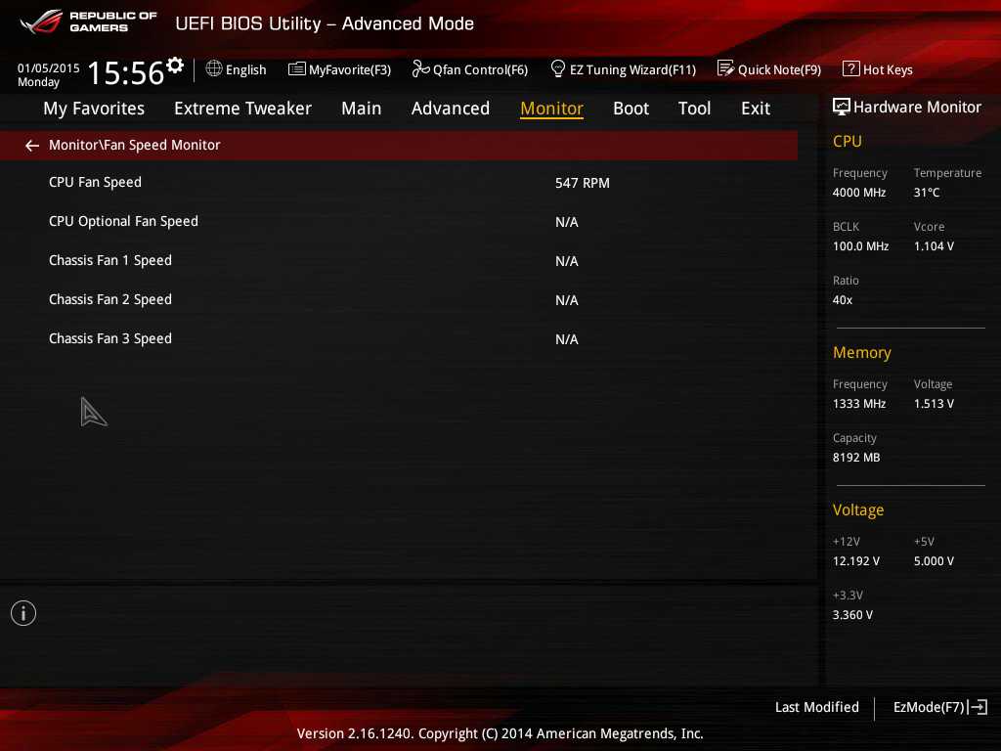Open the Exit menu tab
This screenshot has height=751, width=1001.
[x=755, y=109]
